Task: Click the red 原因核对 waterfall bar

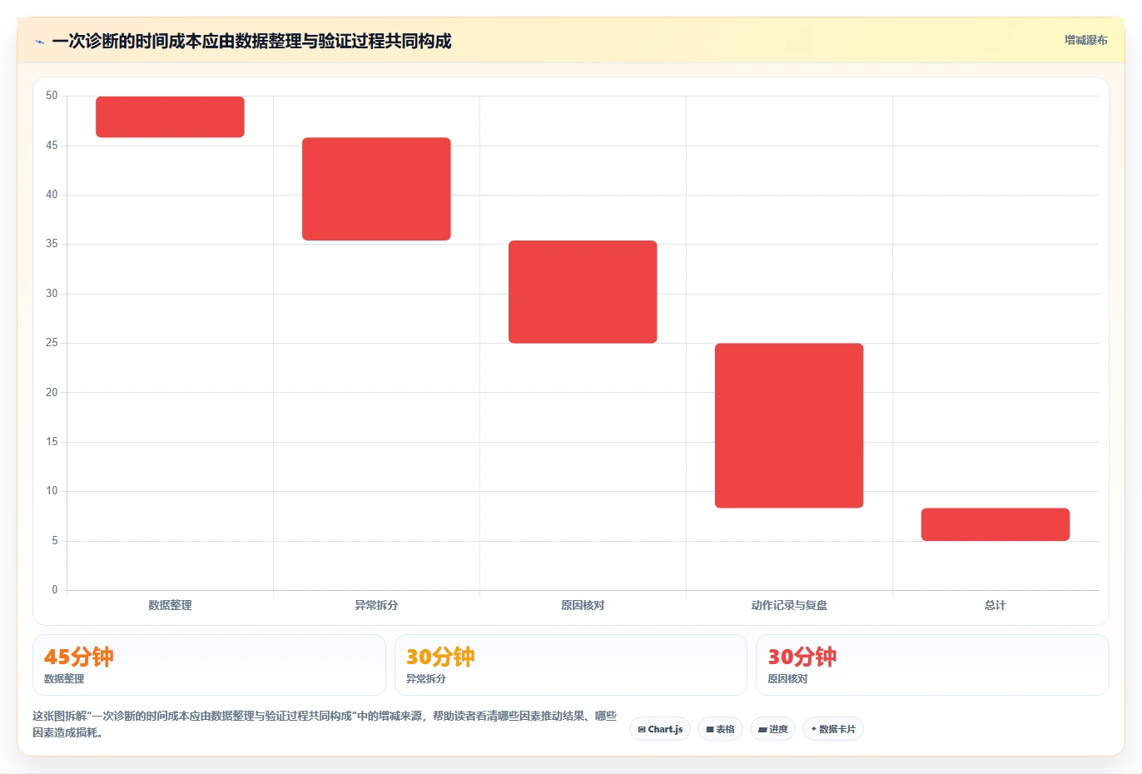Action: click(583, 292)
